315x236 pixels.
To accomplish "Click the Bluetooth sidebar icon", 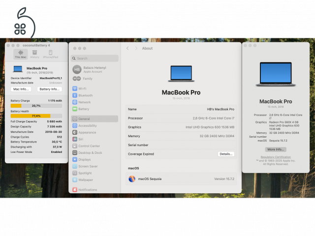I will click(75, 95).
